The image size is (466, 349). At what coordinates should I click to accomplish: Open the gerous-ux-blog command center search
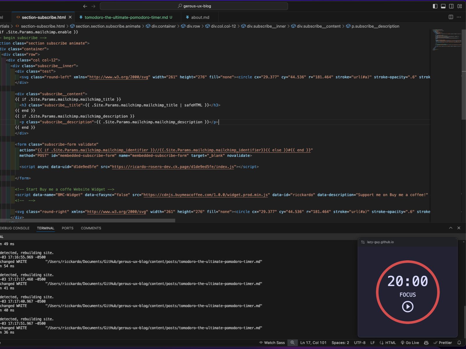point(194,6)
